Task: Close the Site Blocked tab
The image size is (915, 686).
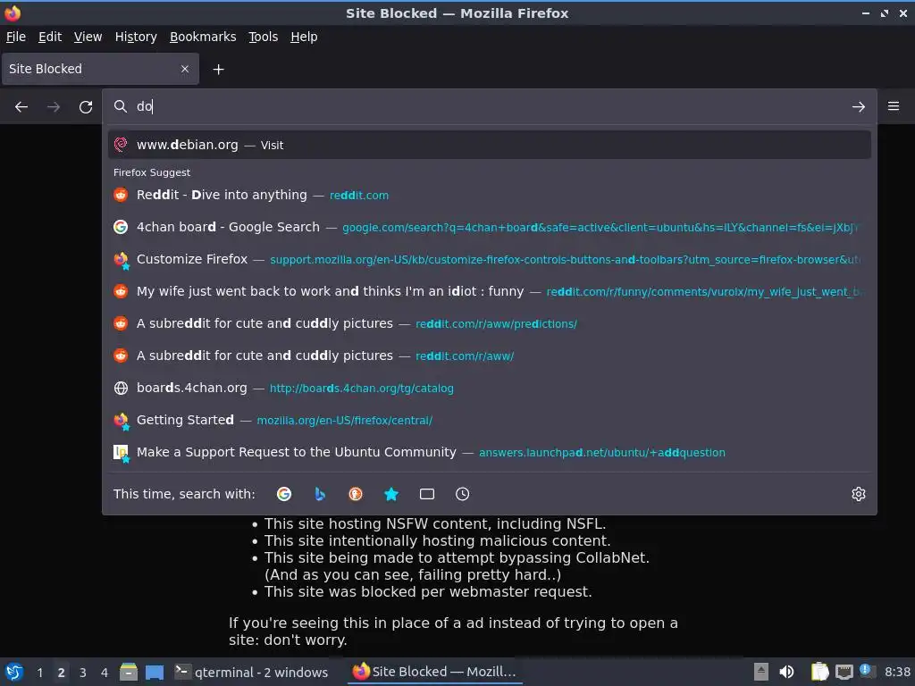Action: (x=185, y=69)
